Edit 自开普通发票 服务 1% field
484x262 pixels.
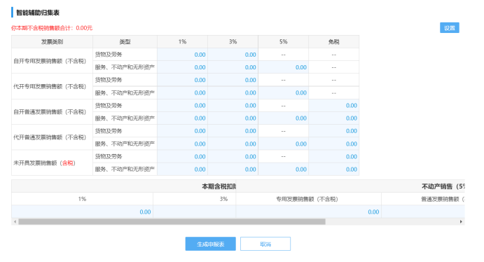tap(182, 118)
